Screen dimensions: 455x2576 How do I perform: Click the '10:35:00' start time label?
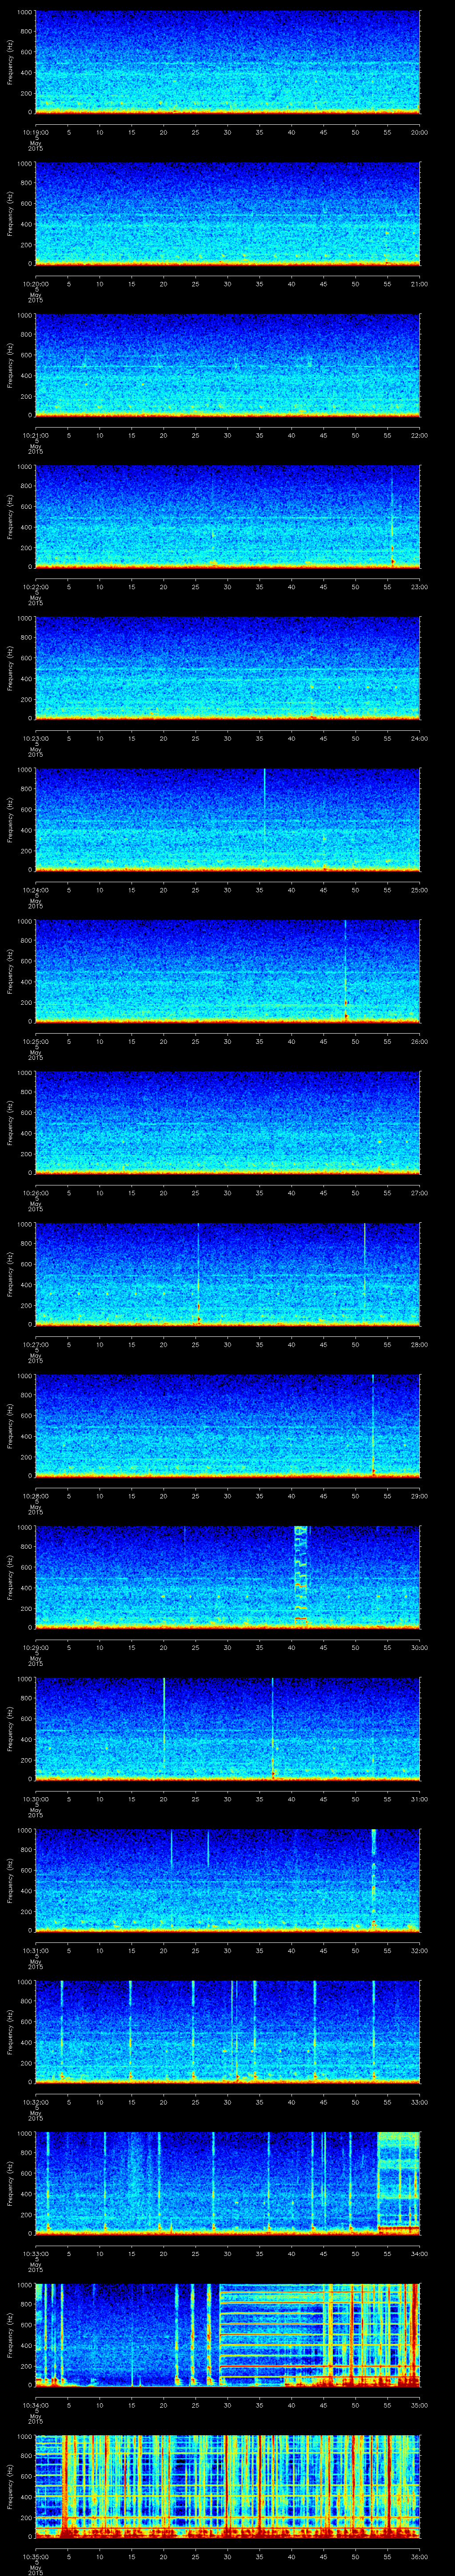tap(35, 2556)
